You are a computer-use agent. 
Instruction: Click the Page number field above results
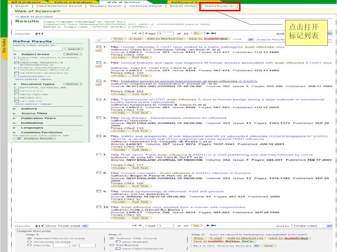tap(166, 34)
